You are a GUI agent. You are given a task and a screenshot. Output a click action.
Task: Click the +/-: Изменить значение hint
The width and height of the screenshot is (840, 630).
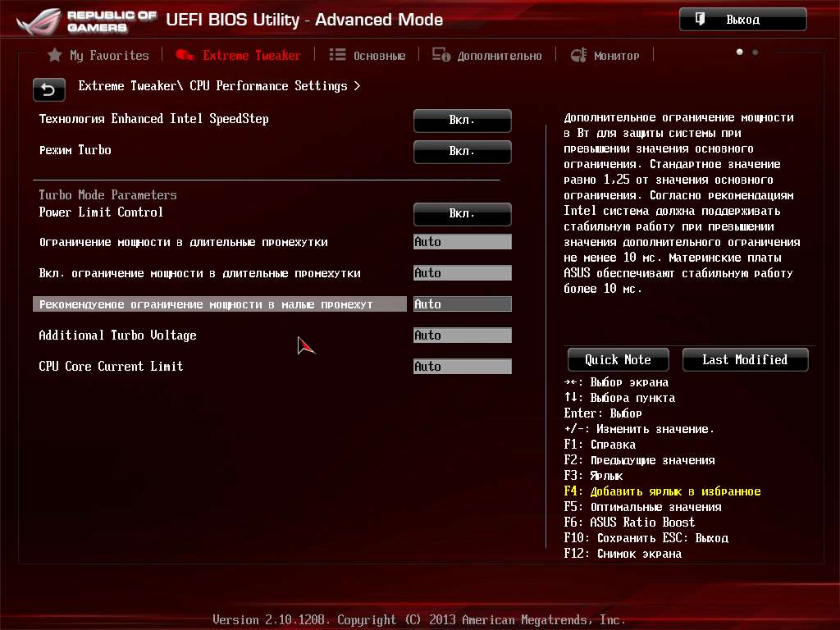click(x=639, y=429)
